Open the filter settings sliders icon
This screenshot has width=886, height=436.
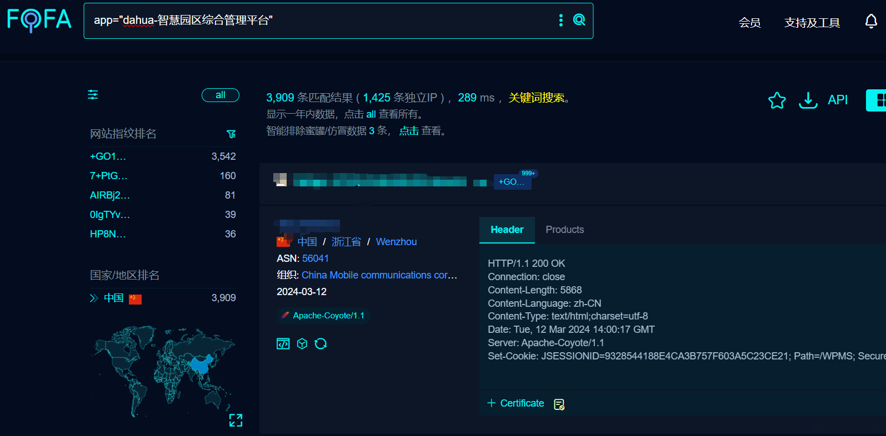(93, 95)
